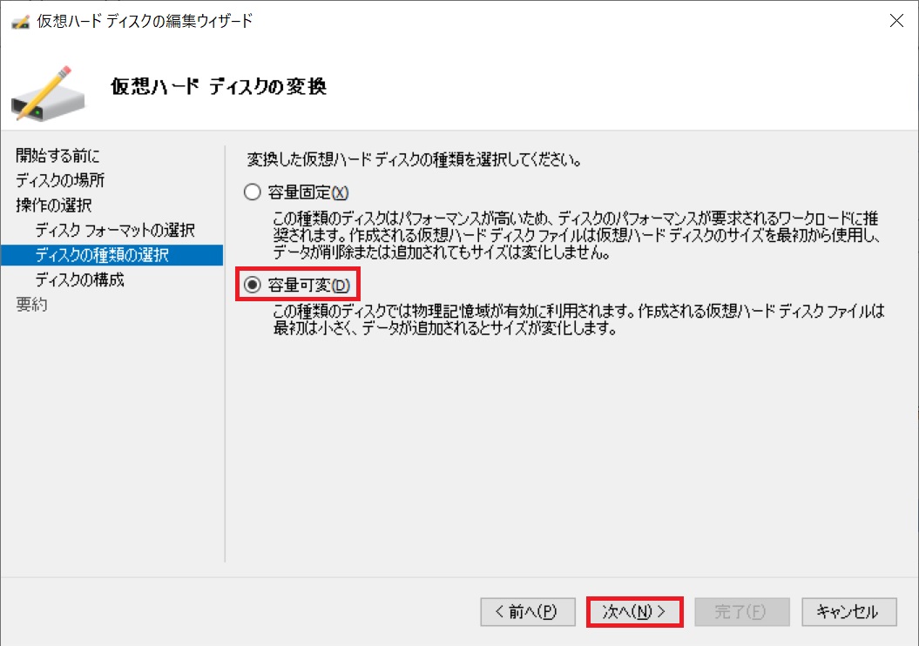Viewport: 919px width, 646px height.
Task: Click the 容量固定 description paragraph
Action: click(577, 235)
